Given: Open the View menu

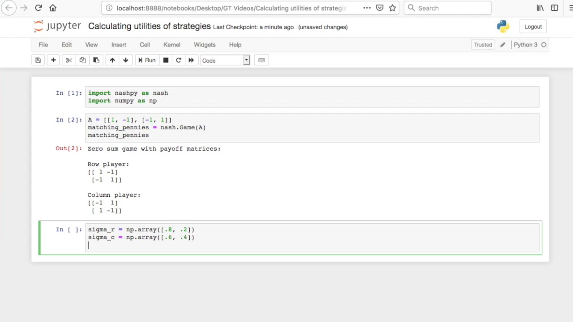Looking at the screenshot, I should coord(91,45).
